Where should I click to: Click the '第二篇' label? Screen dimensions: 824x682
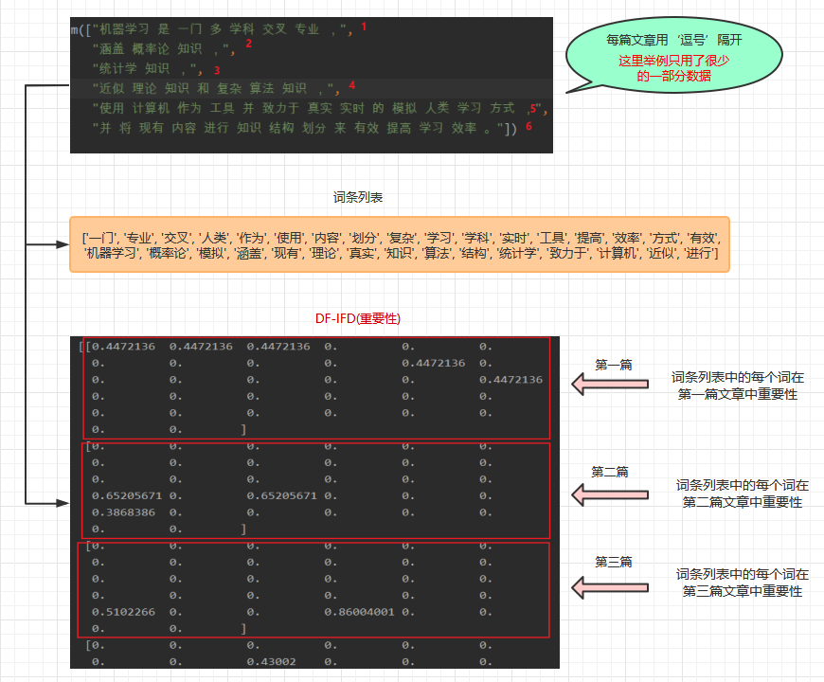pyautogui.click(x=610, y=472)
